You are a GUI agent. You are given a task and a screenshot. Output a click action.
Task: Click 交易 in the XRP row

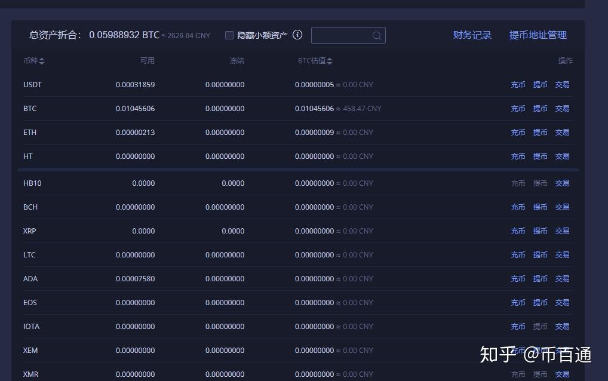pyautogui.click(x=562, y=231)
